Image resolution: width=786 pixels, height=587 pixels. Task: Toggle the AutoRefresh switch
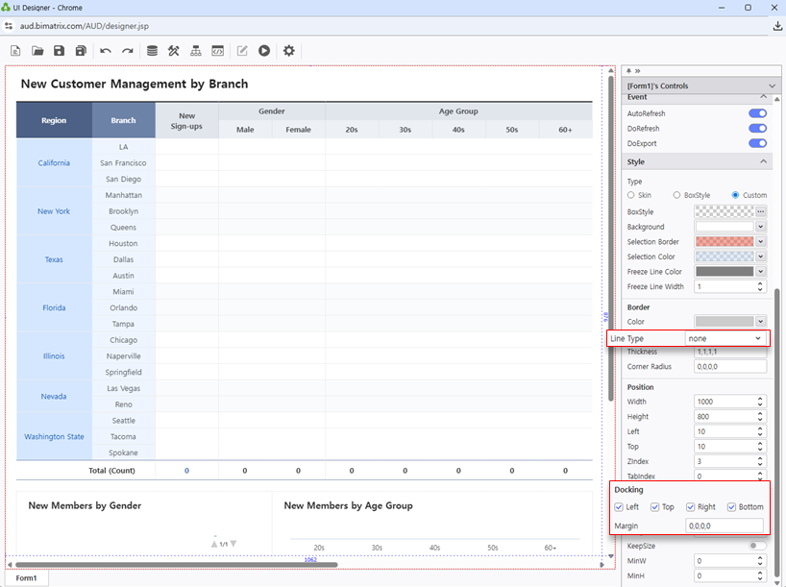coord(757,113)
